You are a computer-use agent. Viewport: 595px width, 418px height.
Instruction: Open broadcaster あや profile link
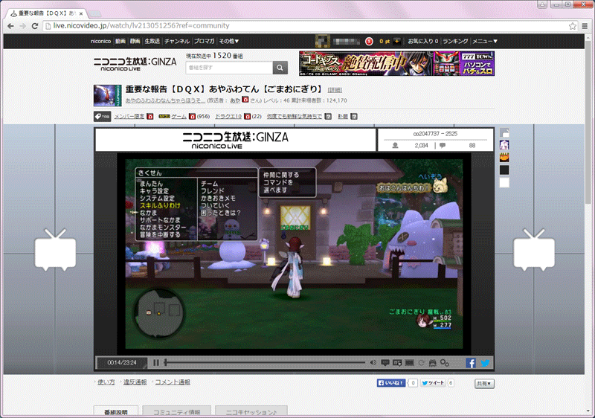[235, 100]
